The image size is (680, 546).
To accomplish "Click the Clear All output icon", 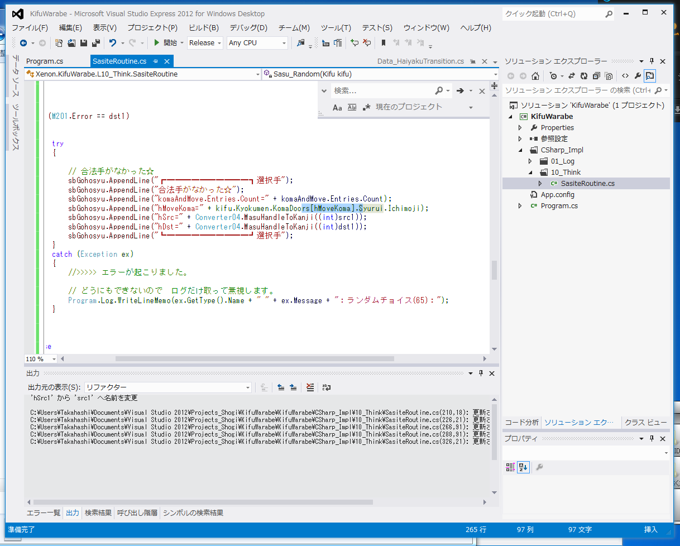I will click(310, 387).
